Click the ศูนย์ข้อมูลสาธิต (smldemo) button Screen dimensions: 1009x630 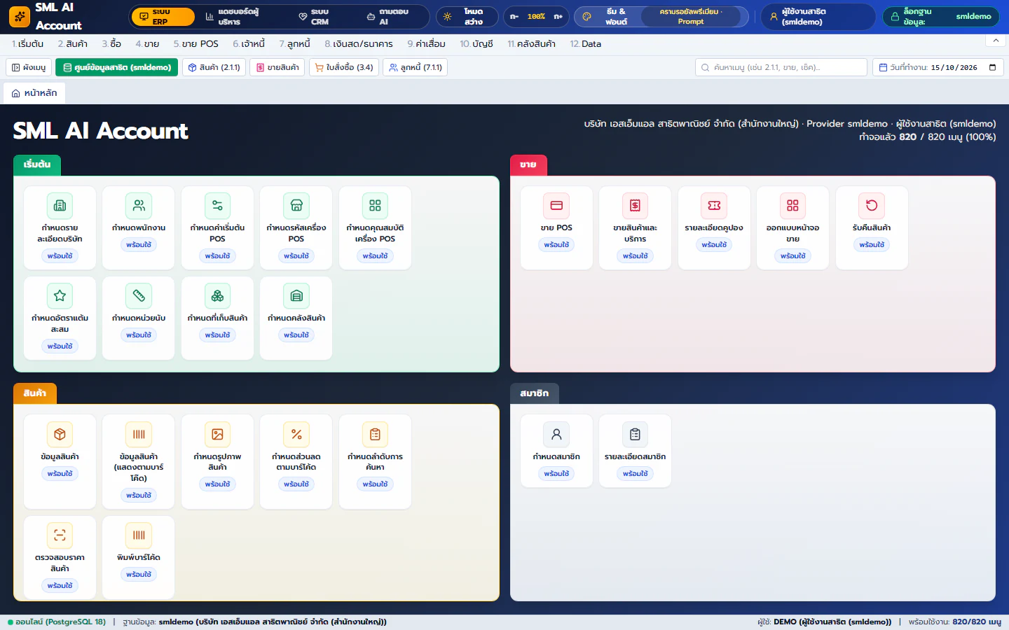click(116, 67)
